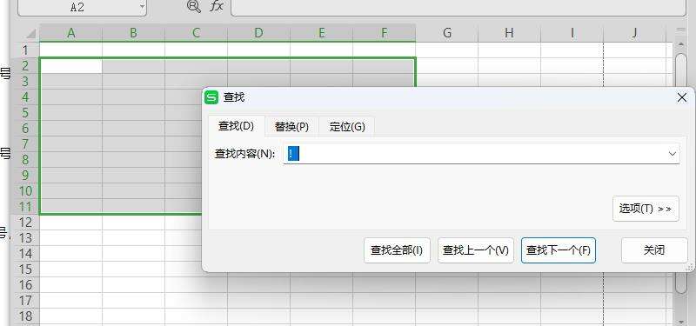This screenshot has height=326, width=696.
Task: Click the split handle above the scrollbar
Action: [x=681, y=30]
